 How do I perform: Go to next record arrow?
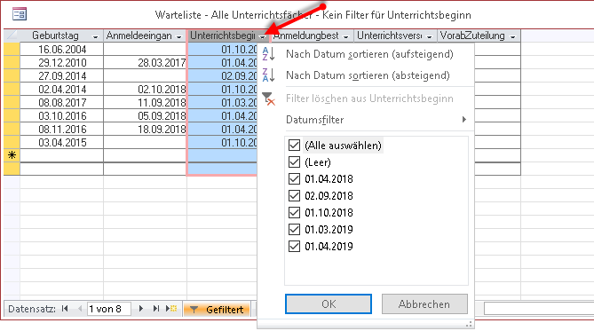[x=141, y=309]
